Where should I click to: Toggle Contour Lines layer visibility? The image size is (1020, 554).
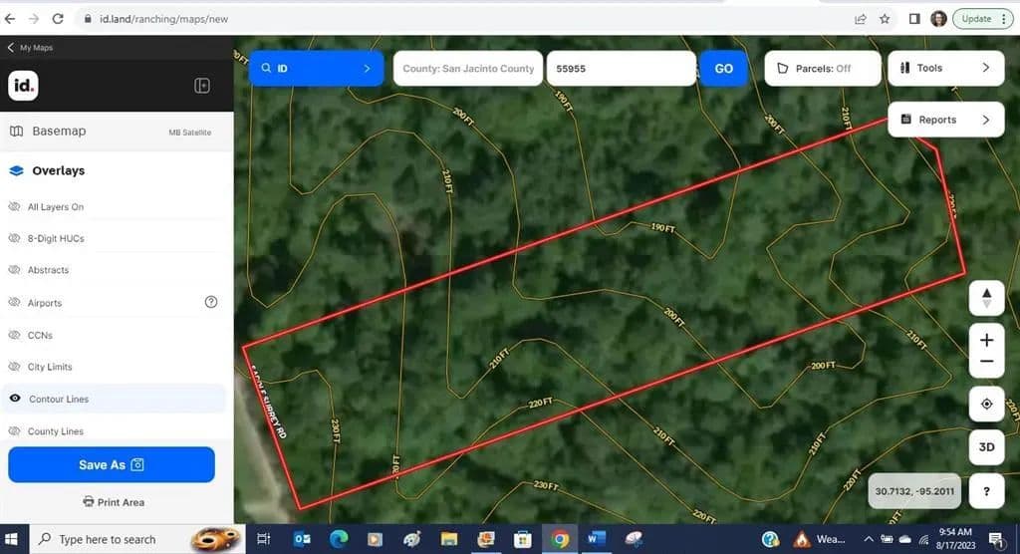[x=15, y=399]
